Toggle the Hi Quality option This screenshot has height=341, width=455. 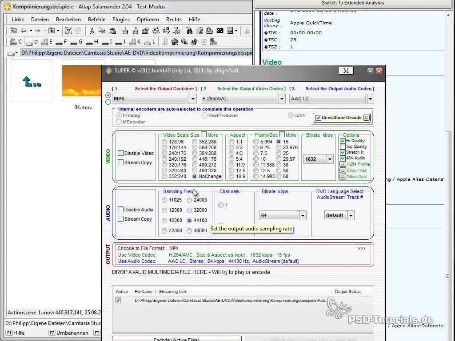coord(343,141)
